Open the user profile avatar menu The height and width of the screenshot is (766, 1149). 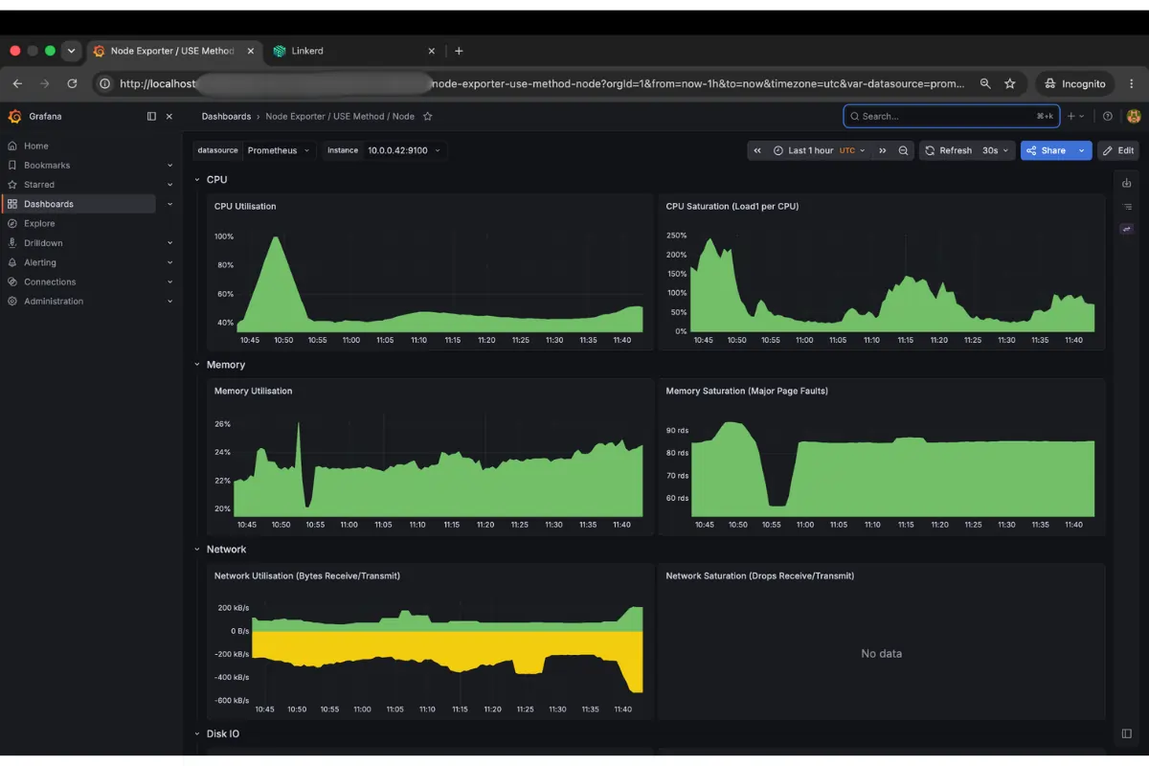pyautogui.click(x=1134, y=117)
